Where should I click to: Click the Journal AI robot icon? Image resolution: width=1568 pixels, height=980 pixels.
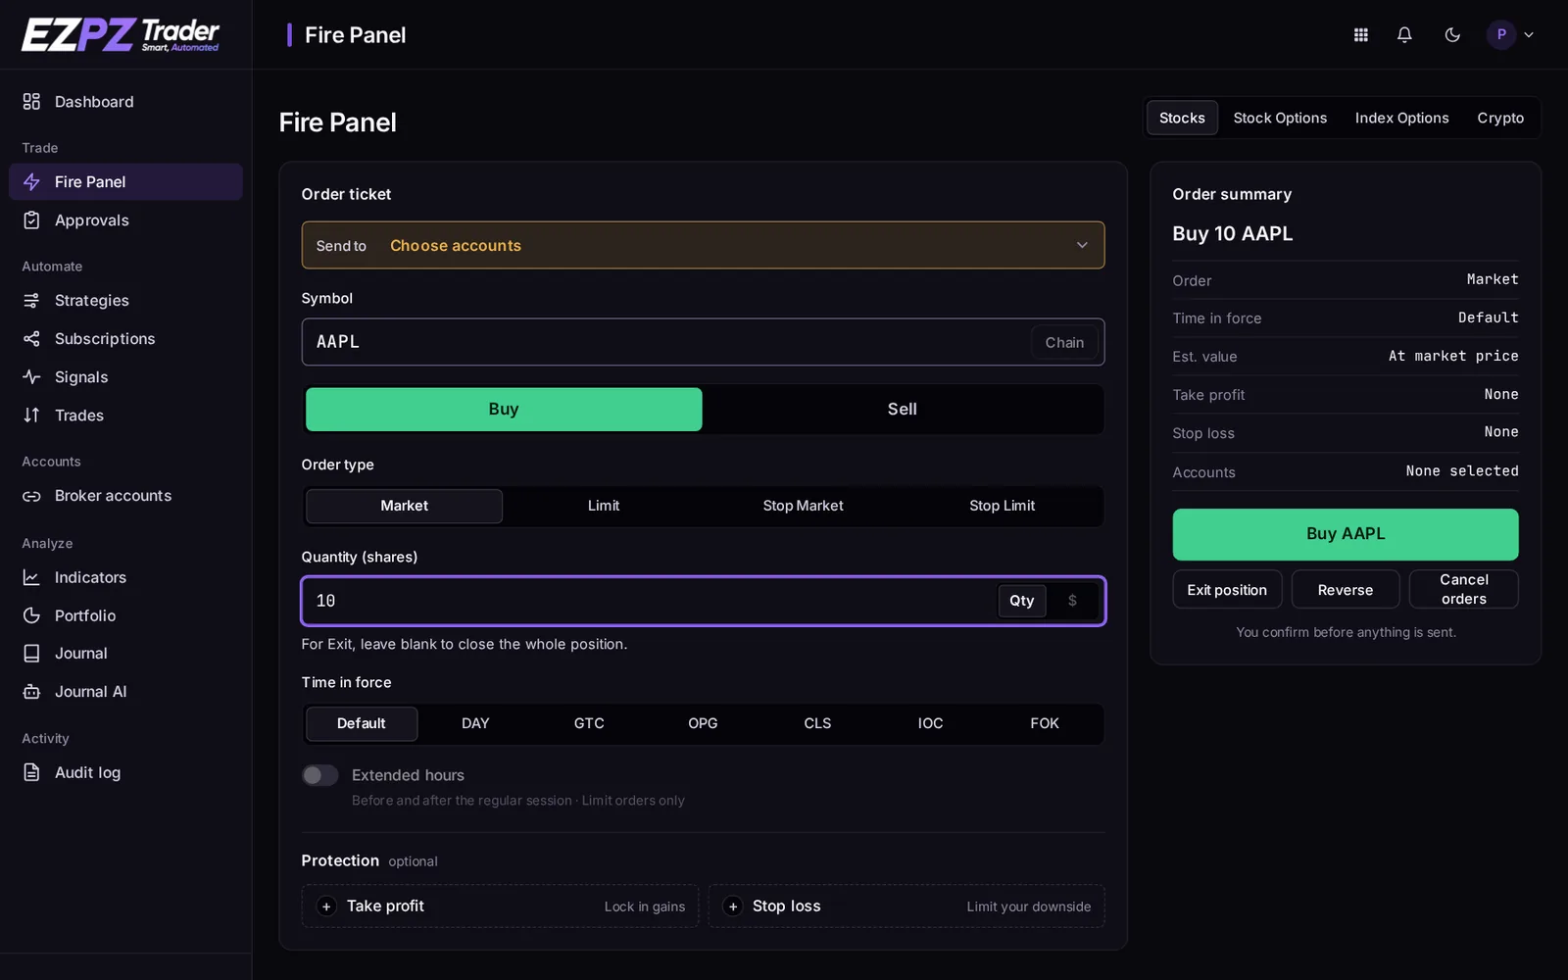point(31,692)
